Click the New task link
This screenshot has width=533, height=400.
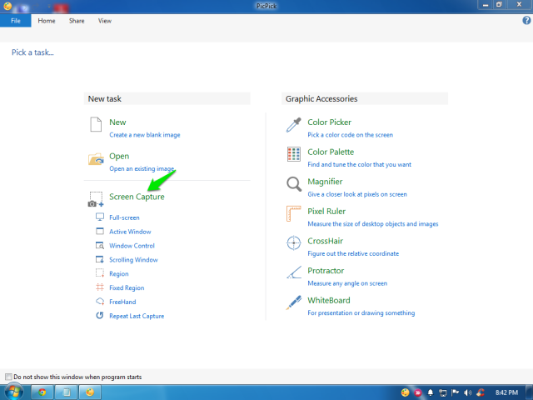click(x=117, y=122)
